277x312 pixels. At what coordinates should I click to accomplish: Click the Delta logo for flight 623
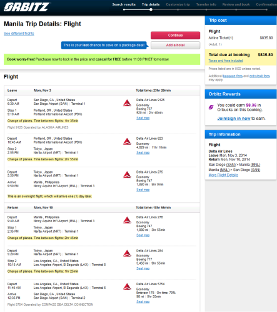(x=127, y=142)
